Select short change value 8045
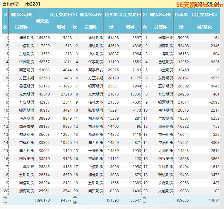Screen dimensions: 224x209 pyautogui.click(x=215, y=86)
